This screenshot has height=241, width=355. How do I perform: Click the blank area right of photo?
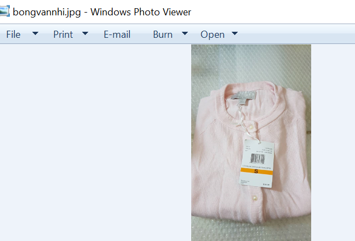[x=333, y=142]
